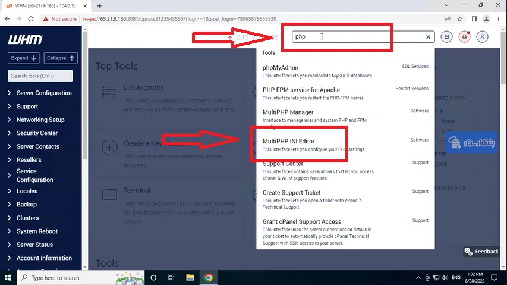The height and width of the screenshot is (285, 507).
Task: Open the Feedback button
Action: pos(481,251)
